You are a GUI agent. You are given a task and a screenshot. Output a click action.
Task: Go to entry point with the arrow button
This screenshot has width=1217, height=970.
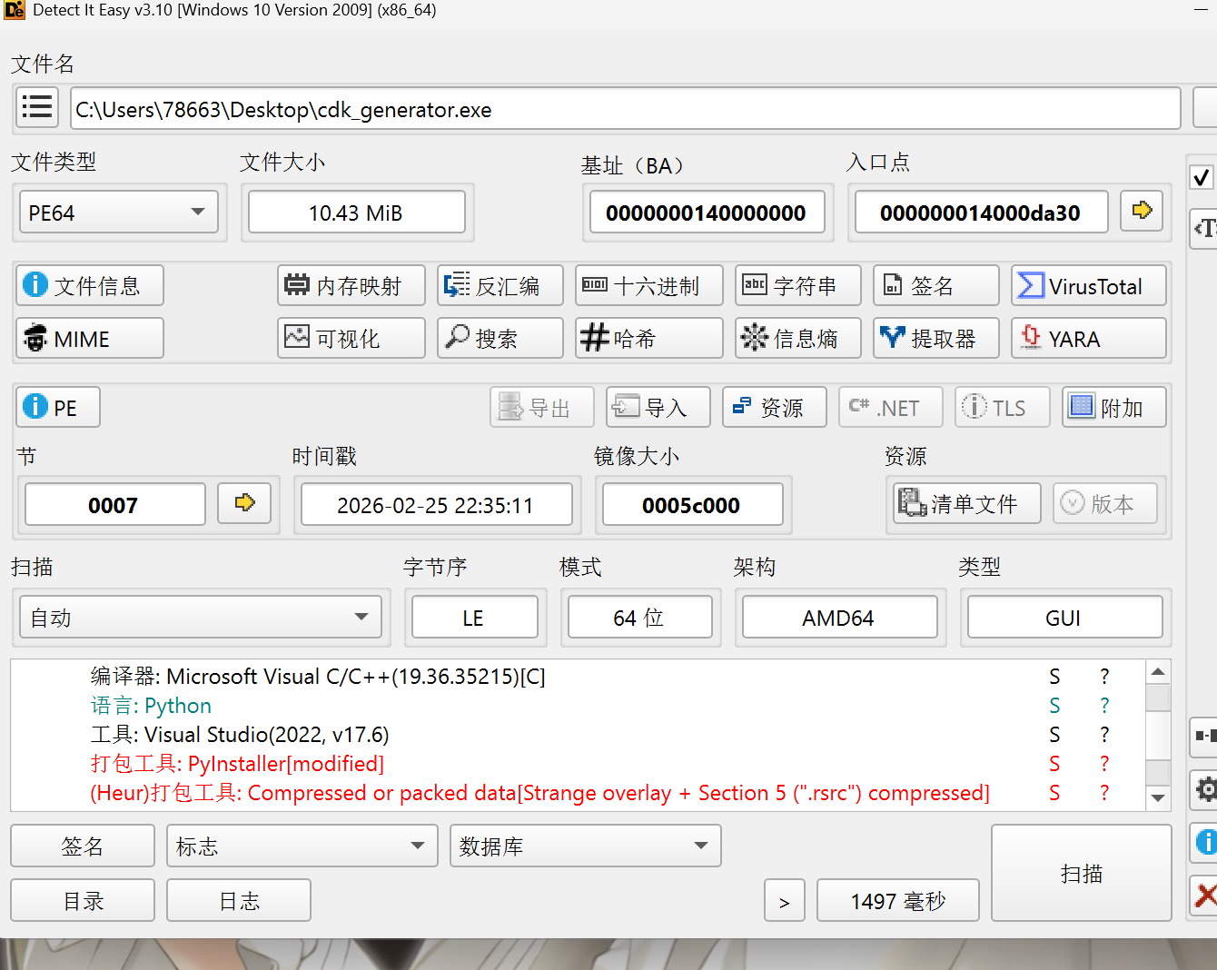click(1142, 211)
